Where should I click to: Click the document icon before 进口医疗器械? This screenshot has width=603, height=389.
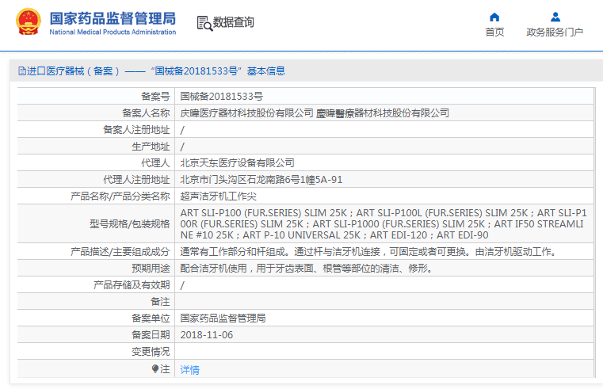click(22, 71)
